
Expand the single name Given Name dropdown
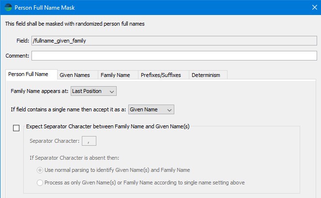coord(151,109)
